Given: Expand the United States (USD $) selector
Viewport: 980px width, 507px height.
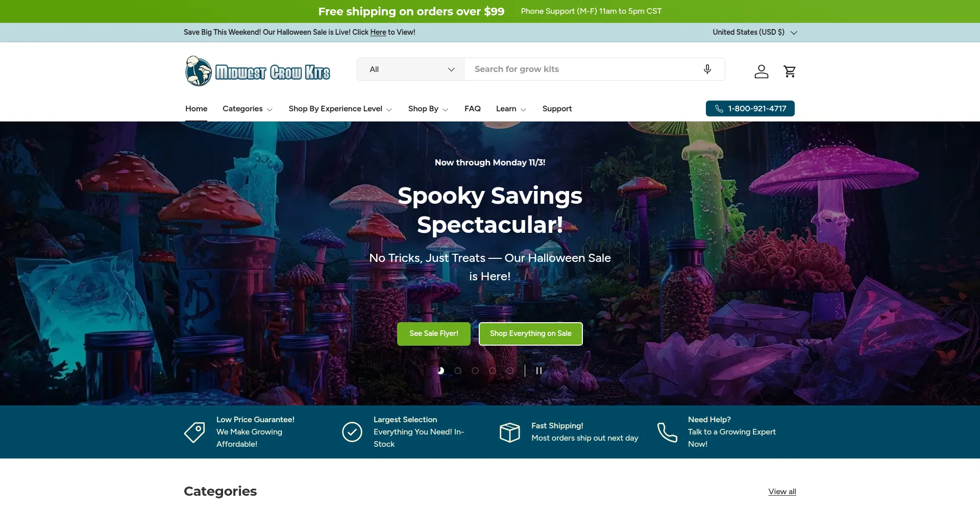Looking at the screenshot, I should click(x=755, y=32).
